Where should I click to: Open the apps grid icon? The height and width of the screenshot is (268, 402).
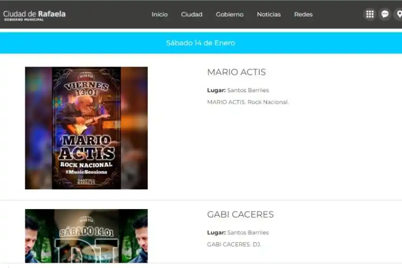point(370,14)
